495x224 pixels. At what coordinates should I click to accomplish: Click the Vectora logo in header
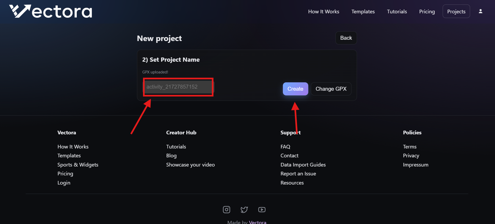tap(51, 12)
